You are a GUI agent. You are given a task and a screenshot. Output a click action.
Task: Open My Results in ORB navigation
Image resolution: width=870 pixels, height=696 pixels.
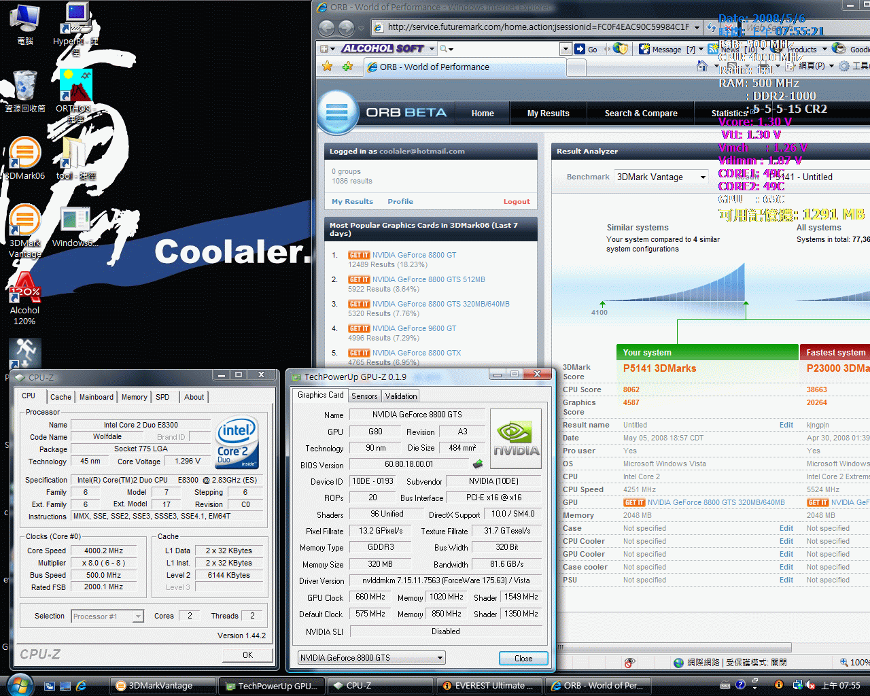[549, 114]
